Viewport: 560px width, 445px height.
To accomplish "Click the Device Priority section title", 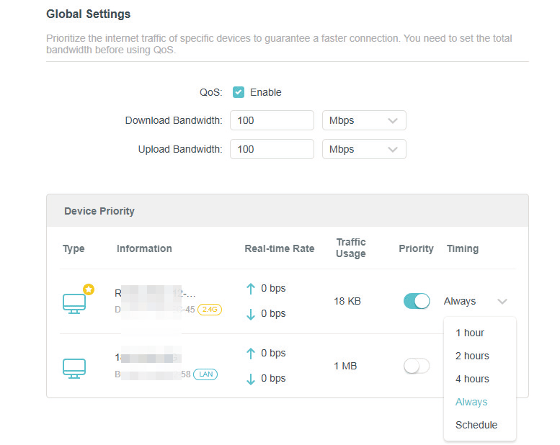I will coord(99,211).
